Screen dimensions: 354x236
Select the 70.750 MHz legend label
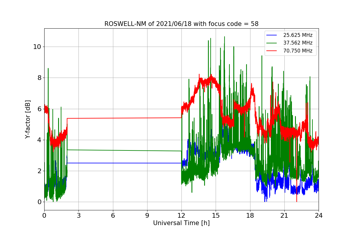pos(298,51)
